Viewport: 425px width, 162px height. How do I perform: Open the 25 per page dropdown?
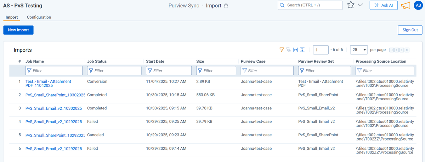pyautogui.click(x=358, y=50)
